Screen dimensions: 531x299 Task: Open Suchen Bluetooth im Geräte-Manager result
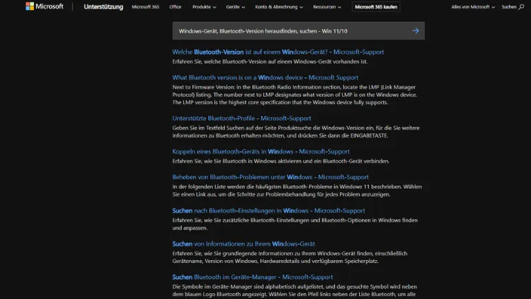(x=252, y=276)
